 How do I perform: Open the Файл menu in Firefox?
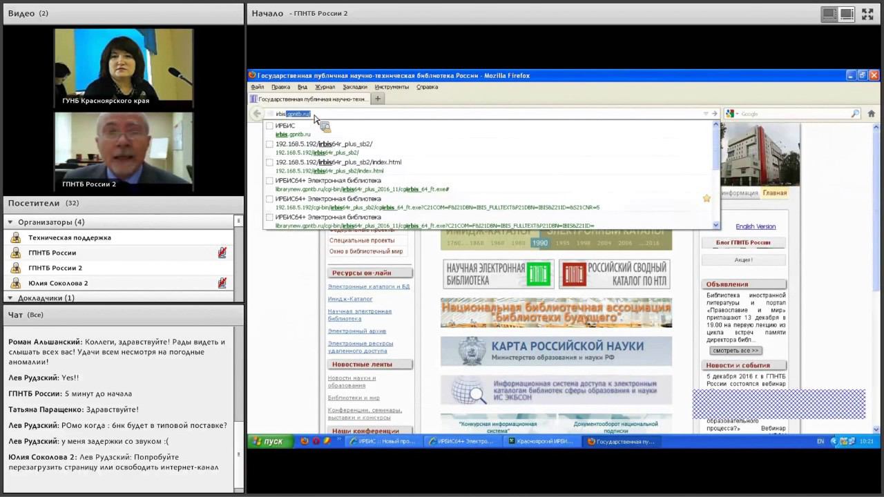point(258,87)
